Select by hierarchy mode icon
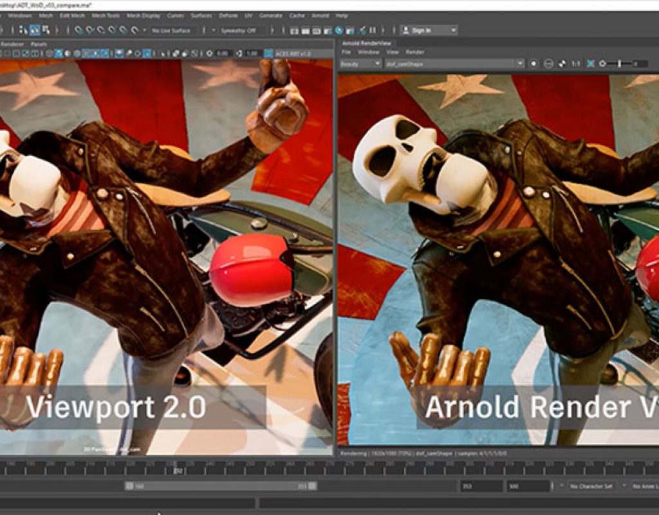The height and width of the screenshot is (515, 659). point(23,30)
